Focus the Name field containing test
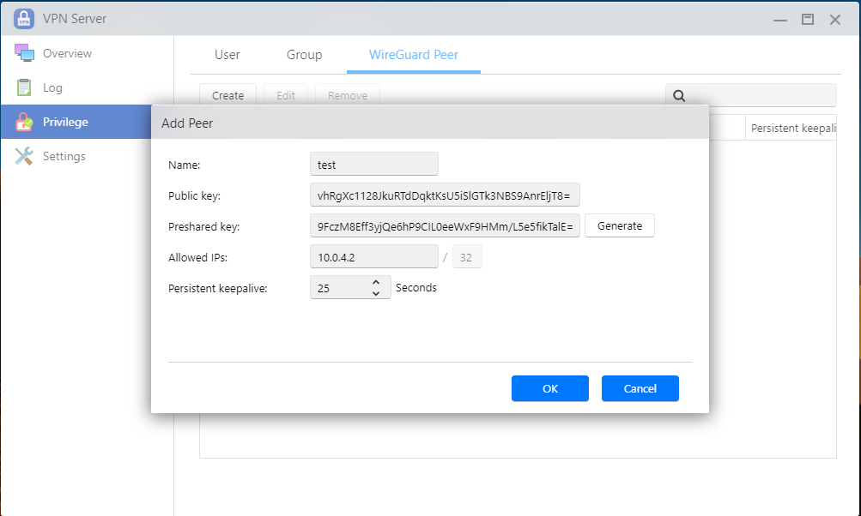 pyautogui.click(x=374, y=164)
